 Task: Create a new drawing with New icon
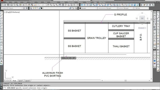click(x=2, y=5)
